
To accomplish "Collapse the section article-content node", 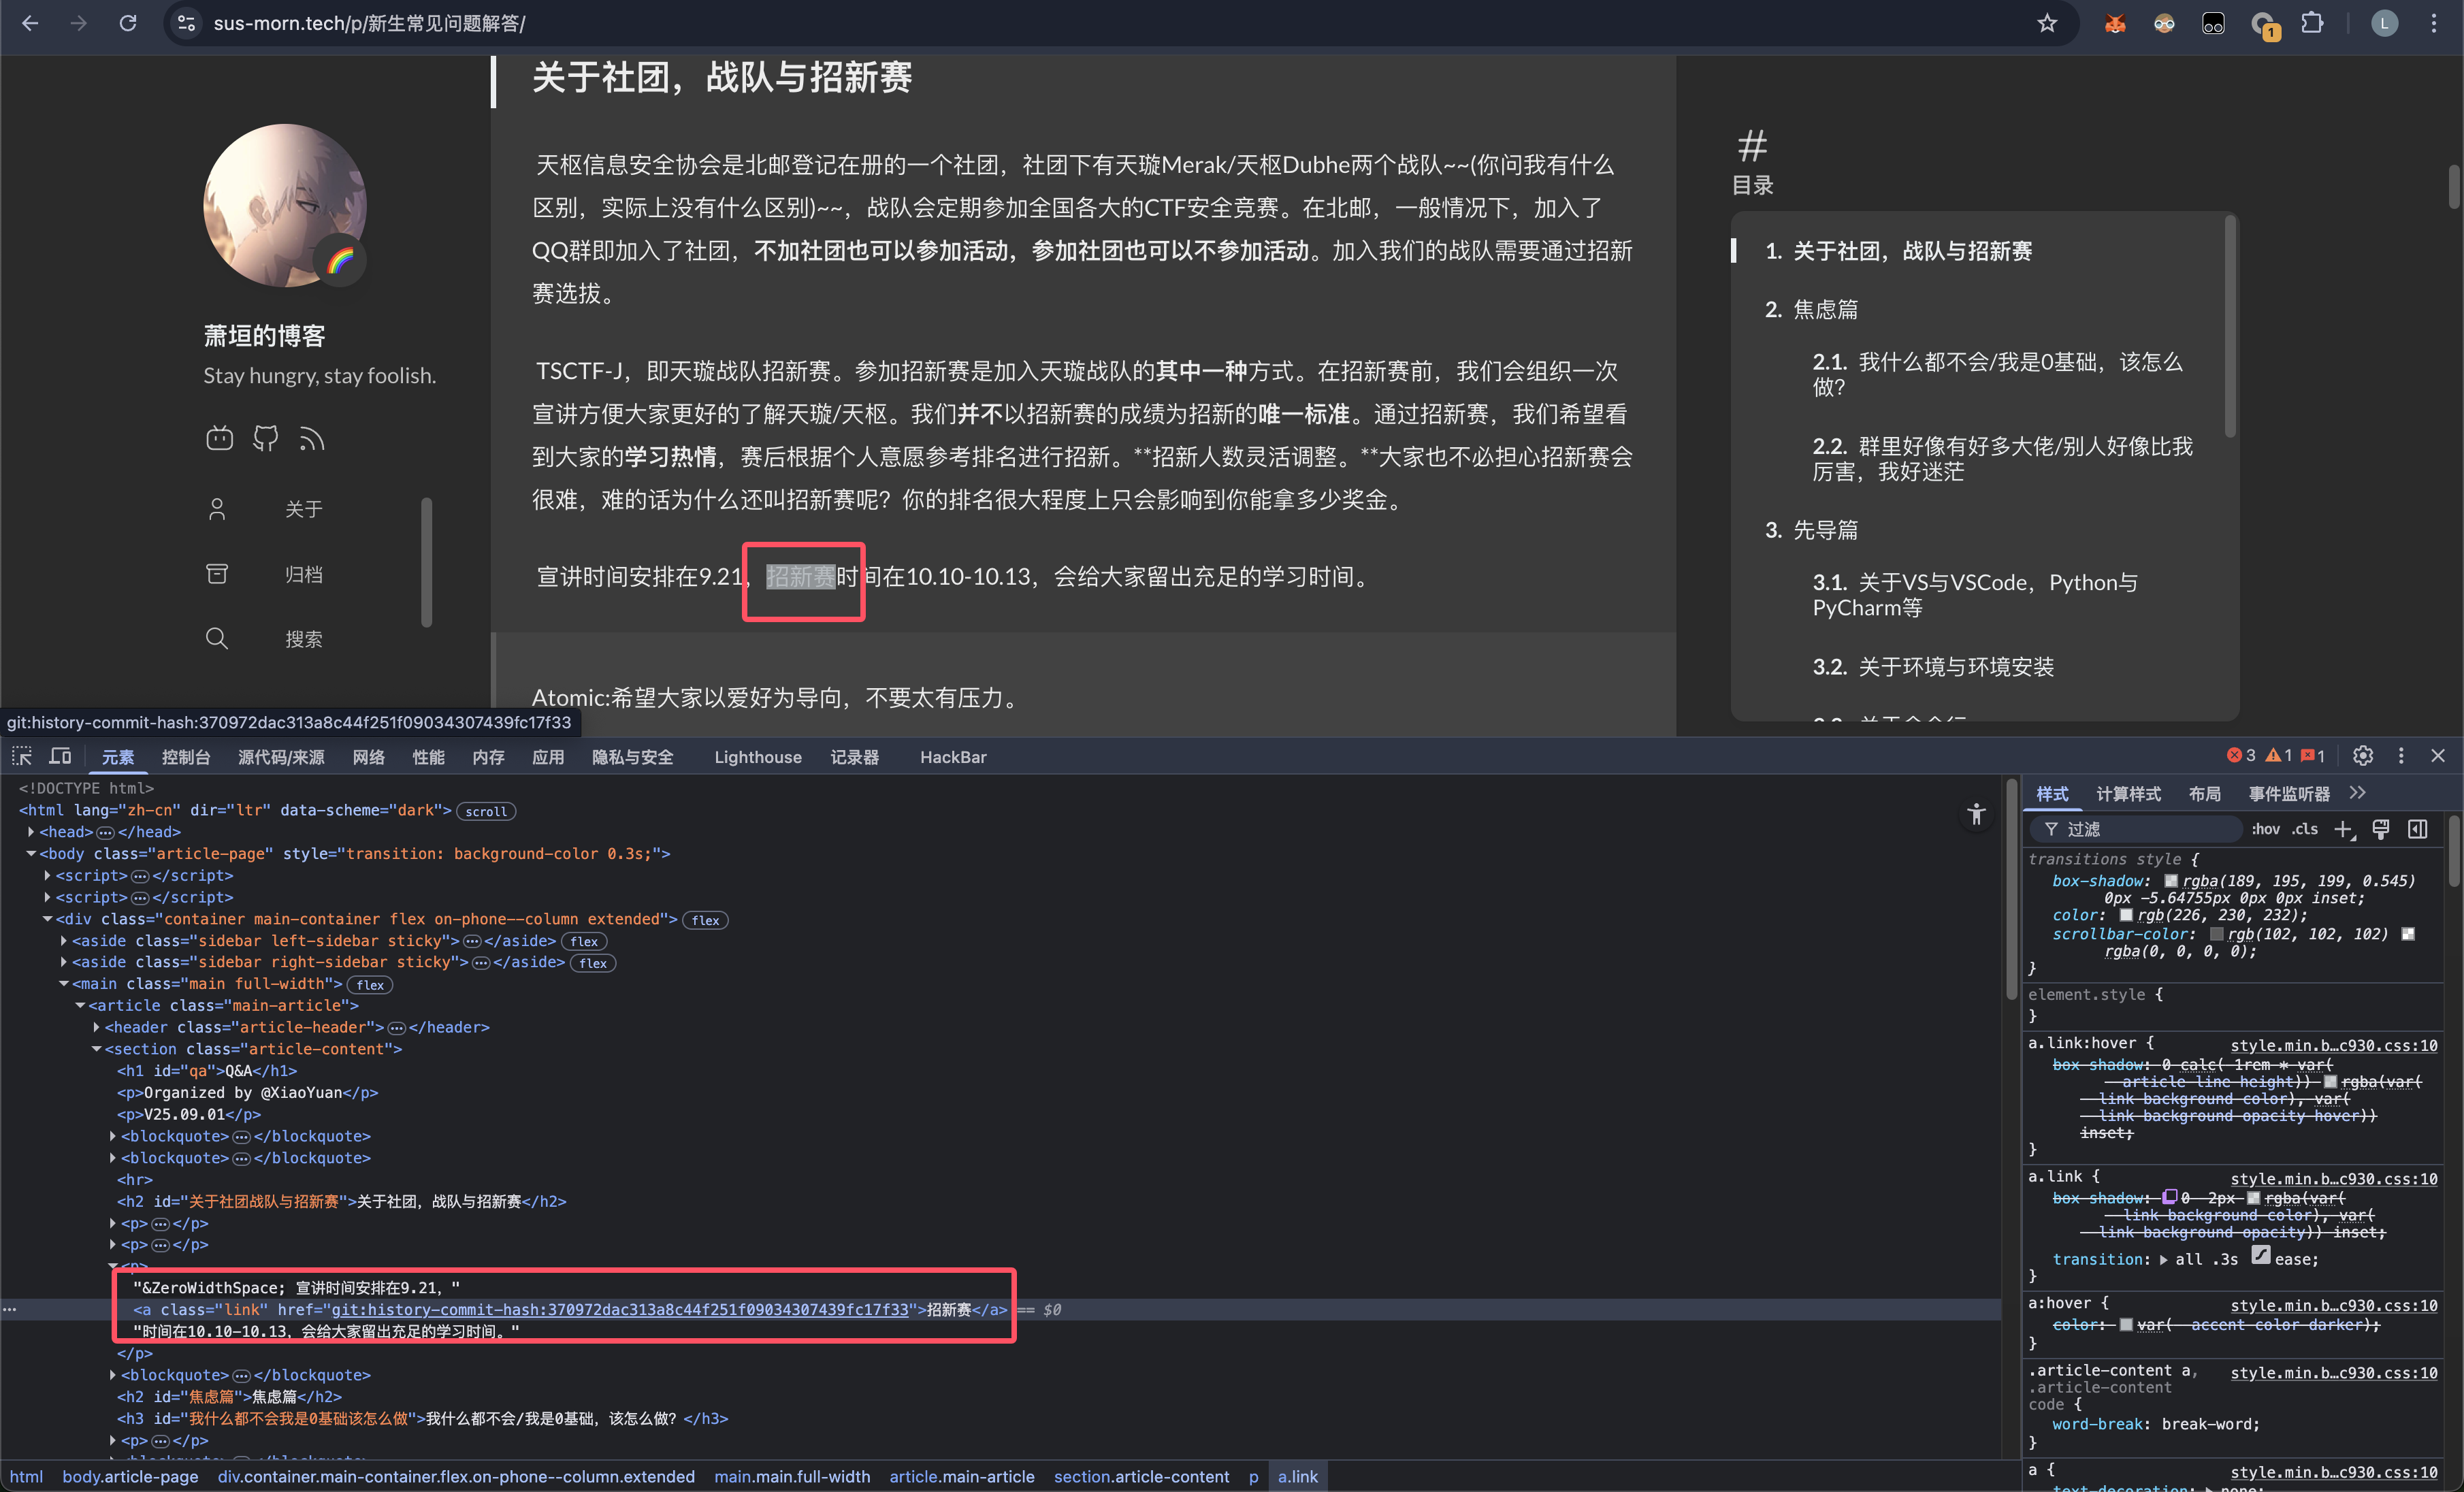I will pos(97,1049).
